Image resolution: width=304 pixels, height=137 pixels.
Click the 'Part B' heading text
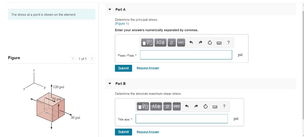point(121,84)
